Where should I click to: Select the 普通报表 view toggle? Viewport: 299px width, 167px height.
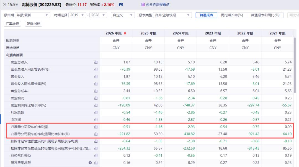pyautogui.click(x=206, y=15)
